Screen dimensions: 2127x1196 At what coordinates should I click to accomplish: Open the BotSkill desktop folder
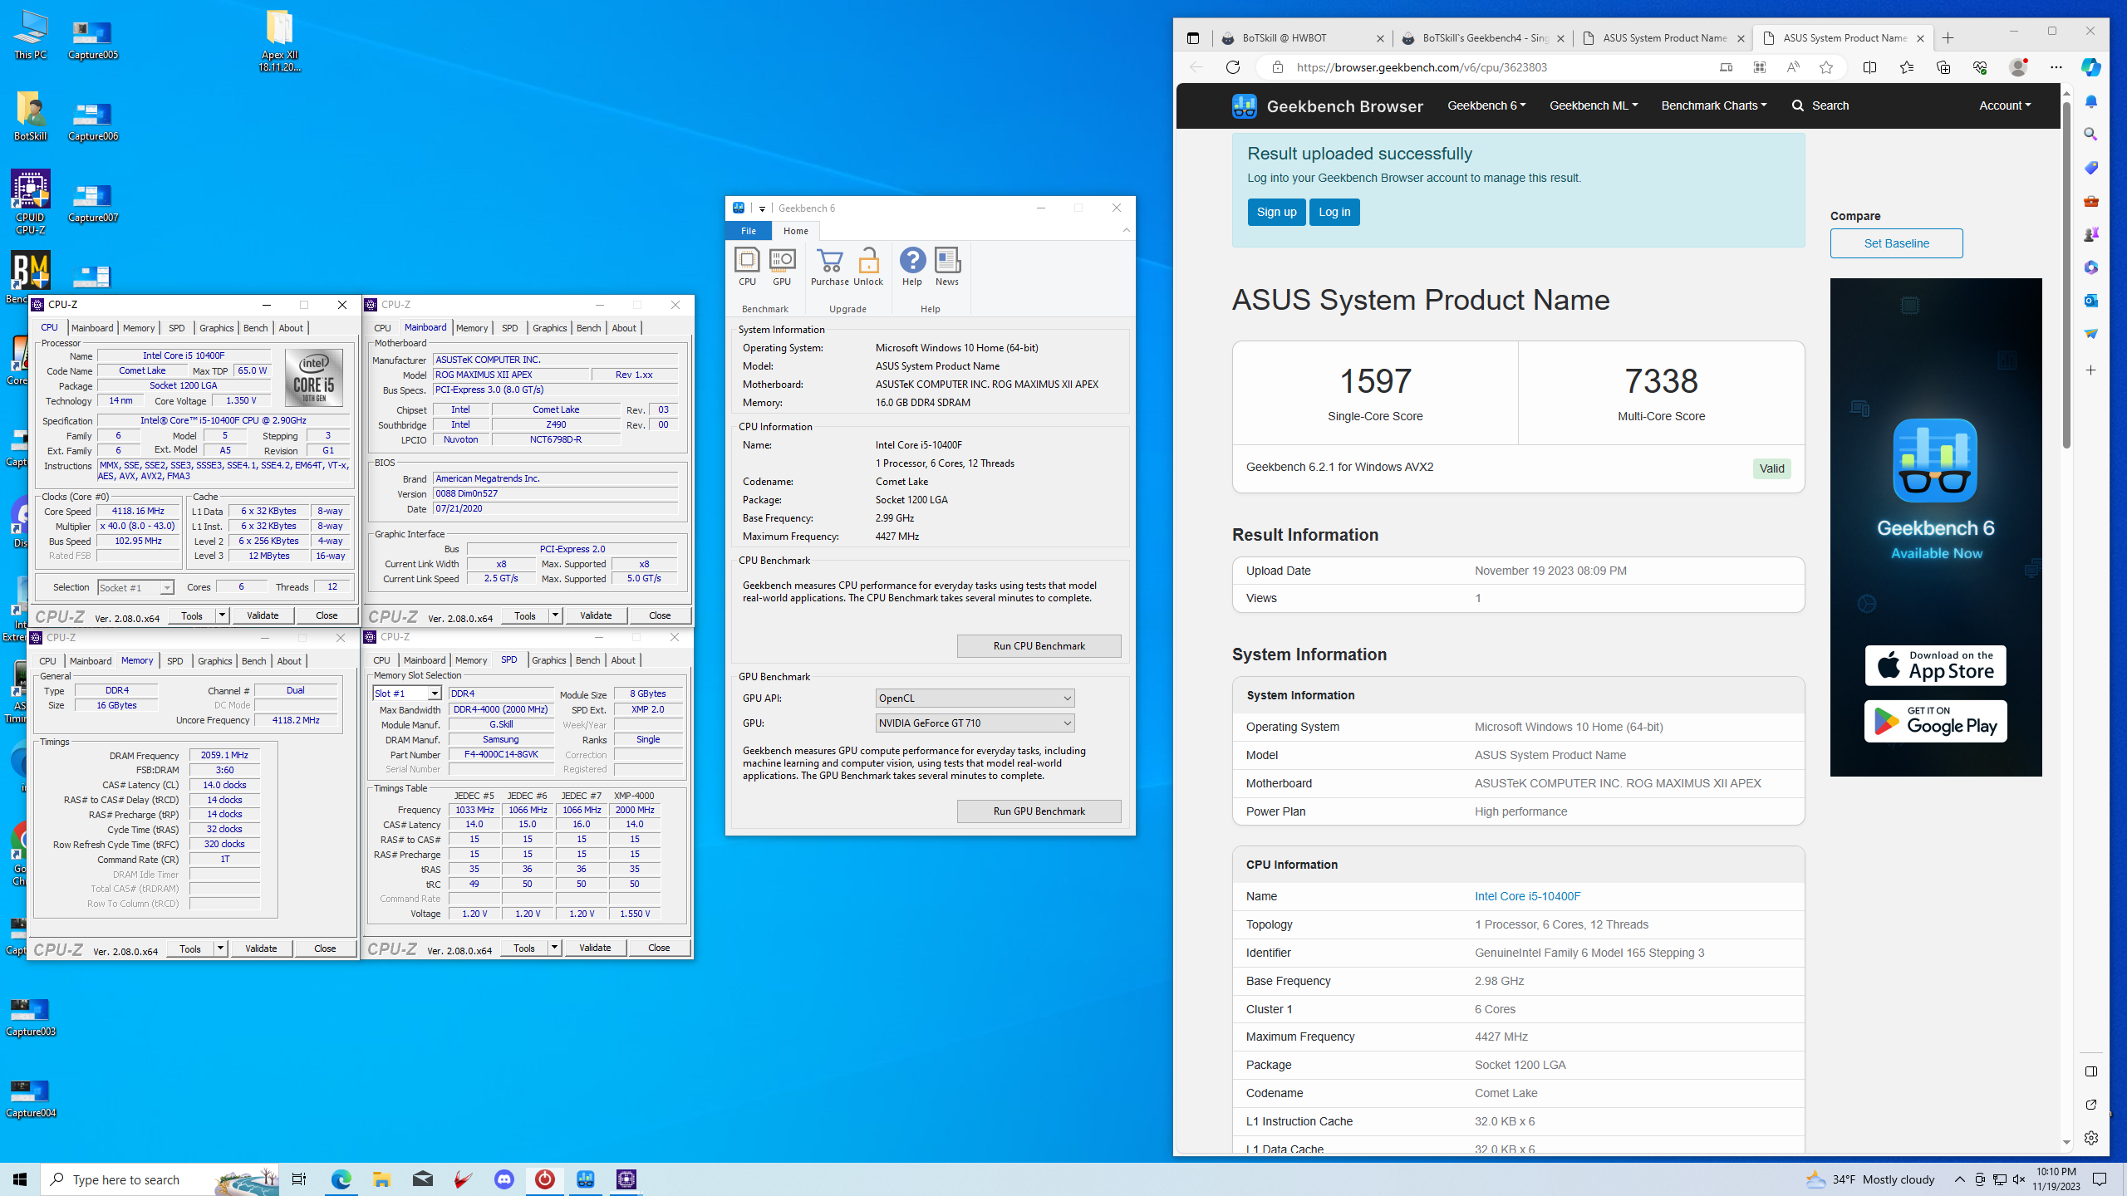pyautogui.click(x=30, y=116)
